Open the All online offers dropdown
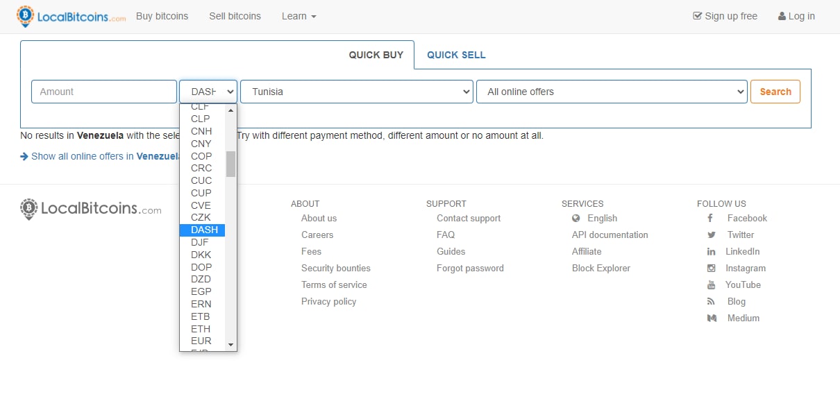 pos(612,92)
